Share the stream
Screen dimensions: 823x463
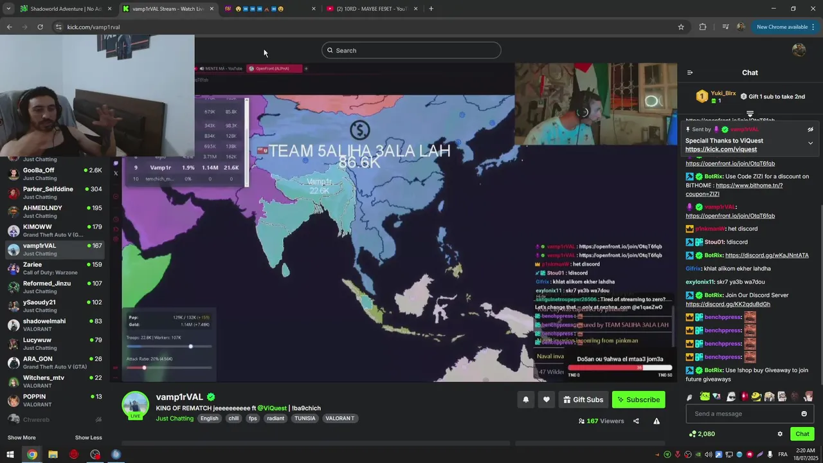pos(636,421)
